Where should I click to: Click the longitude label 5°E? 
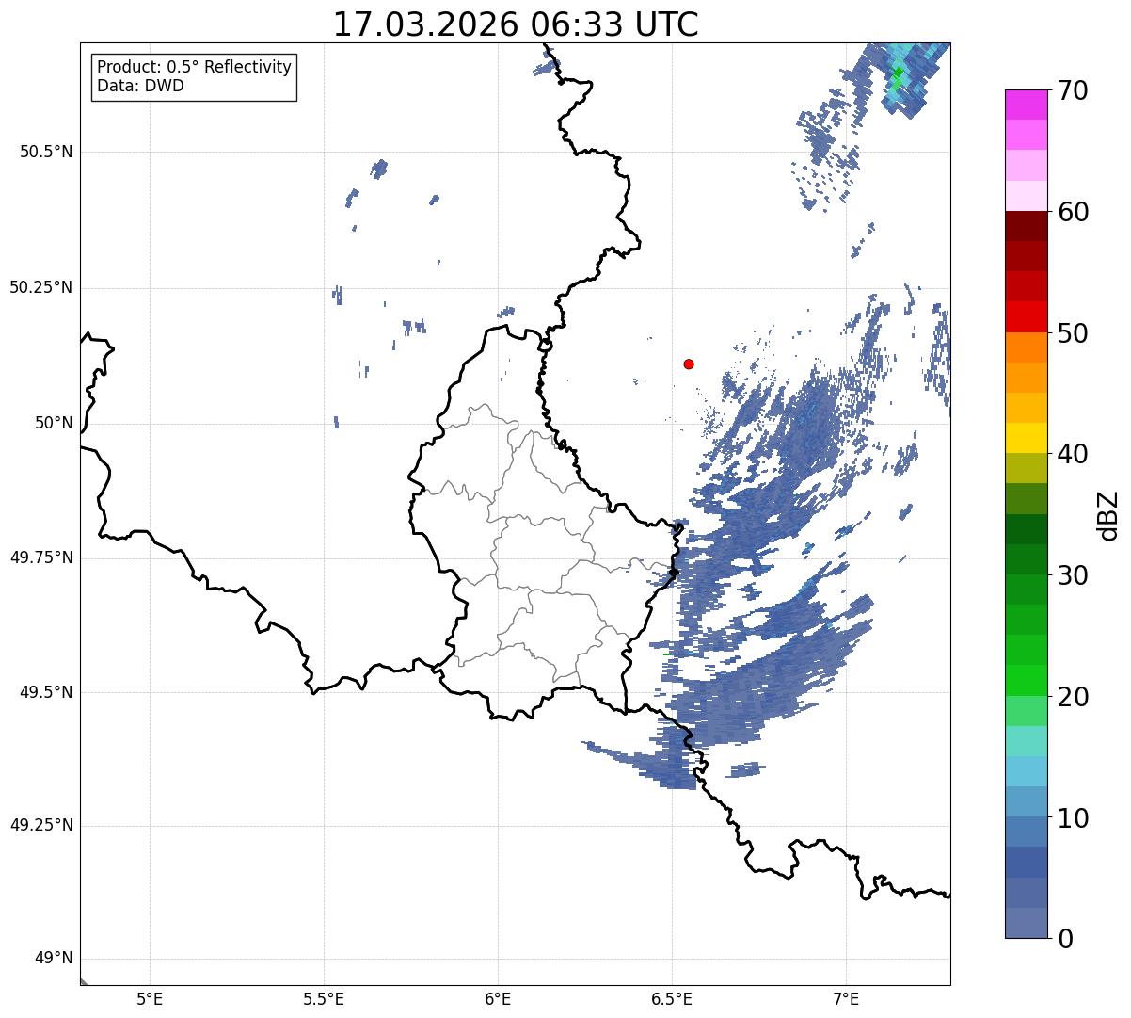(x=150, y=999)
